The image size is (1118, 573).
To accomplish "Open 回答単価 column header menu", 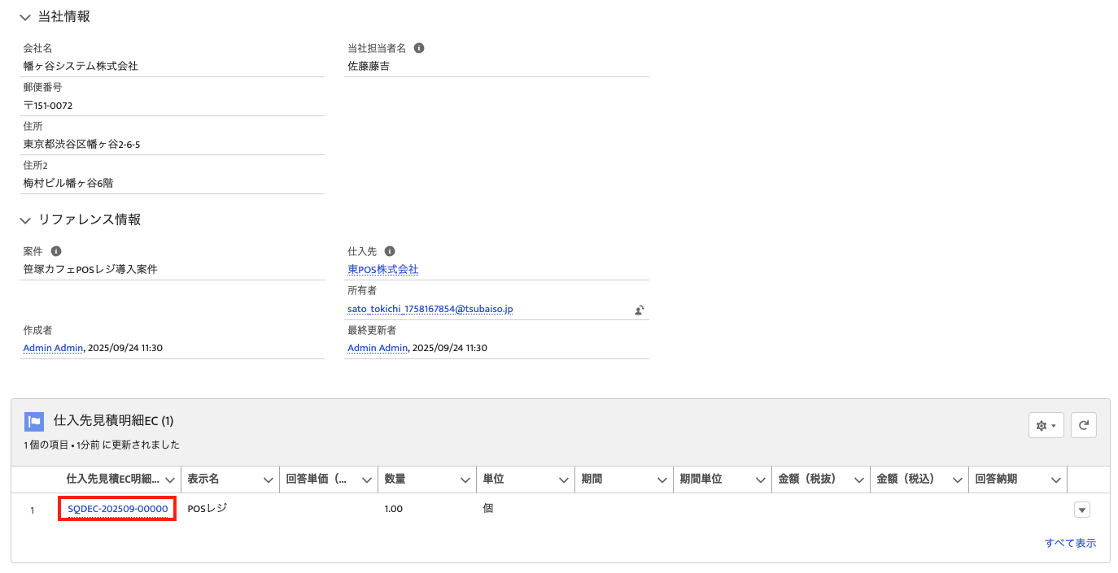I will (367, 480).
